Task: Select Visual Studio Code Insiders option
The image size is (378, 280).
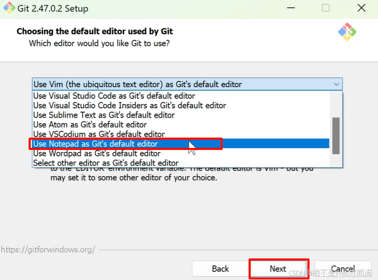Action: click(181, 106)
